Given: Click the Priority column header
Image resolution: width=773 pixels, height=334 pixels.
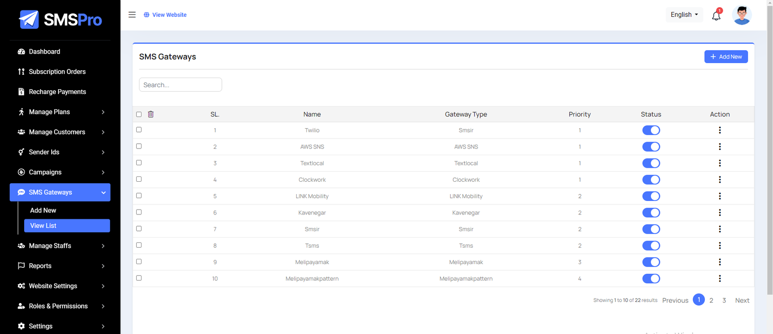Looking at the screenshot, I should point(580,114).
